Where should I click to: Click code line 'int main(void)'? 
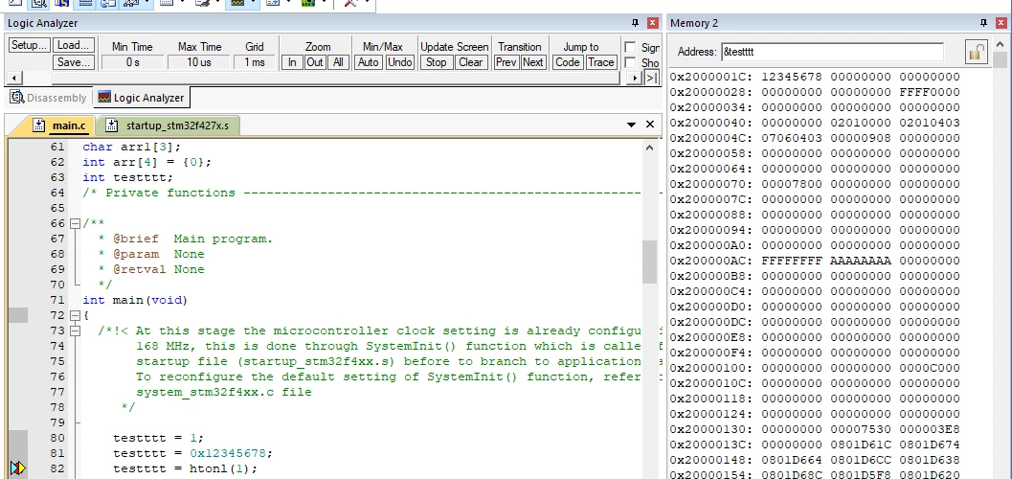click(135, 300)
